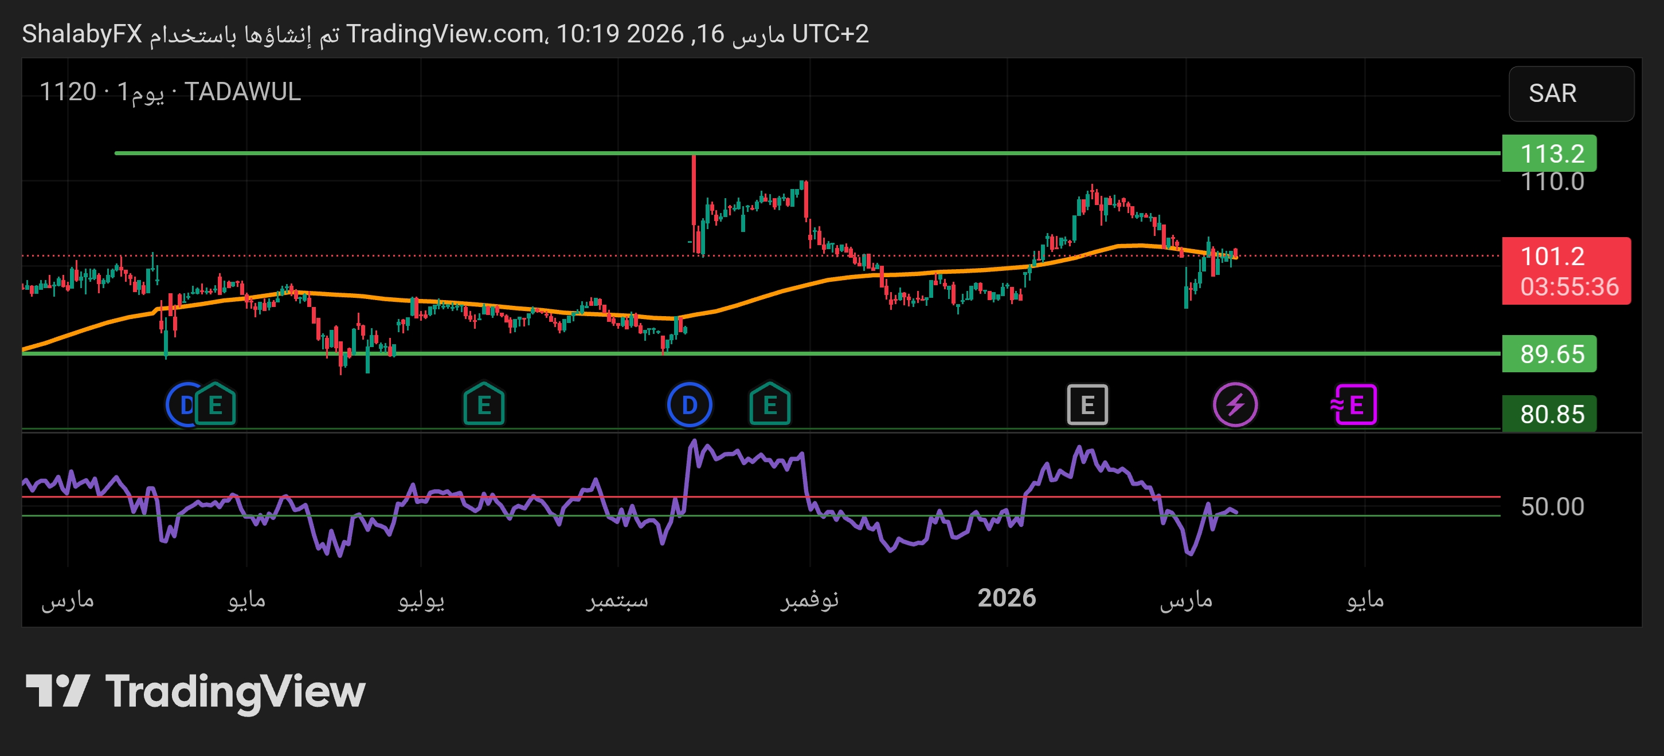Click the 2026 year label on time axis
The image size is (1664, 756).
click(x=1007, y=598)
